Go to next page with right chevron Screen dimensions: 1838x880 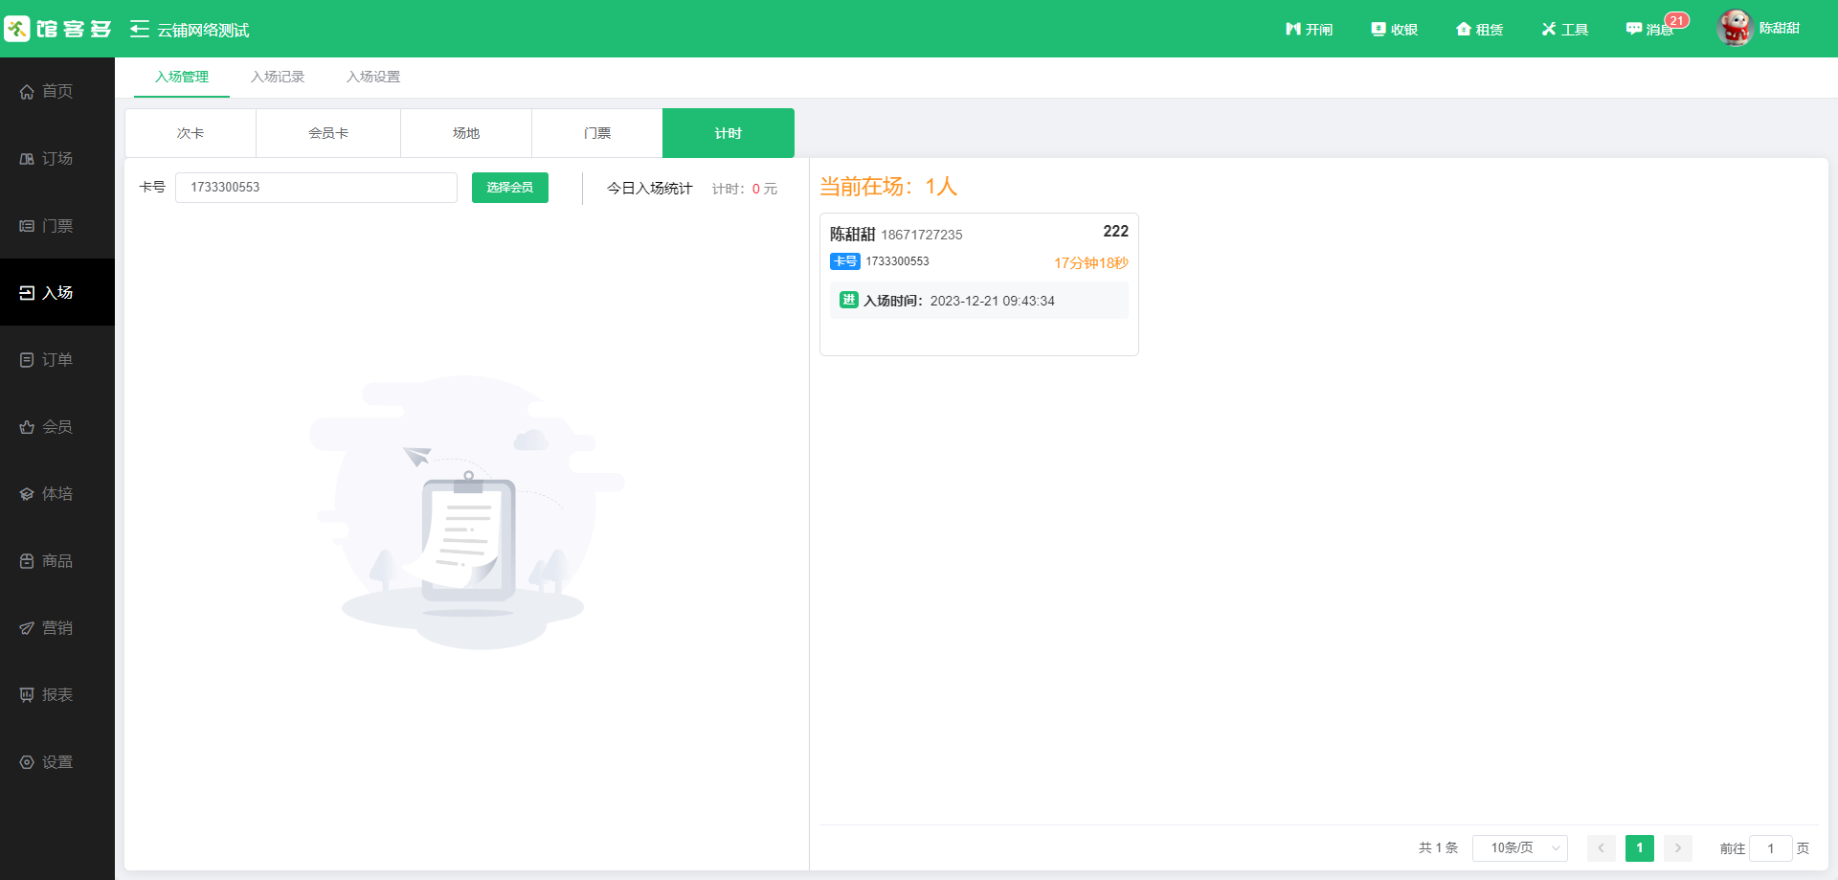click(1677, 848)
